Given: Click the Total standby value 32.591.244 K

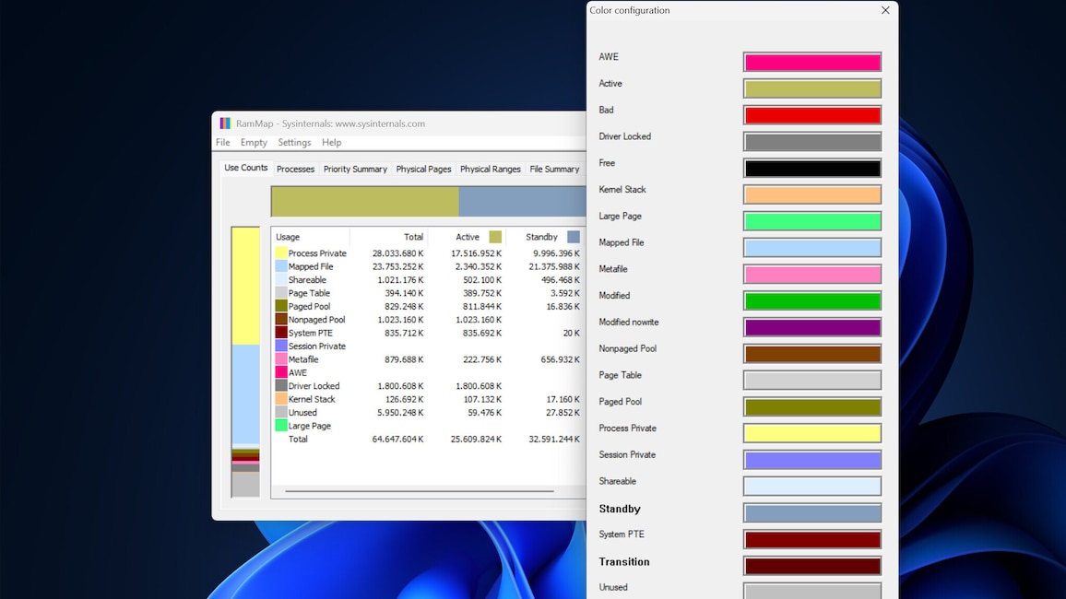Looking at the screenshot, I should tap(554, 440).
